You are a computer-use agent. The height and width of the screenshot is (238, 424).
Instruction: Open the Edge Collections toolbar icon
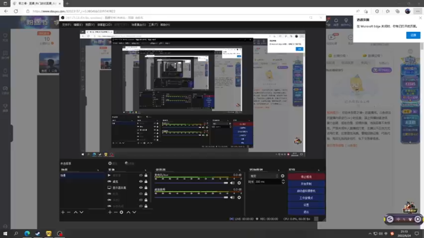397,11
